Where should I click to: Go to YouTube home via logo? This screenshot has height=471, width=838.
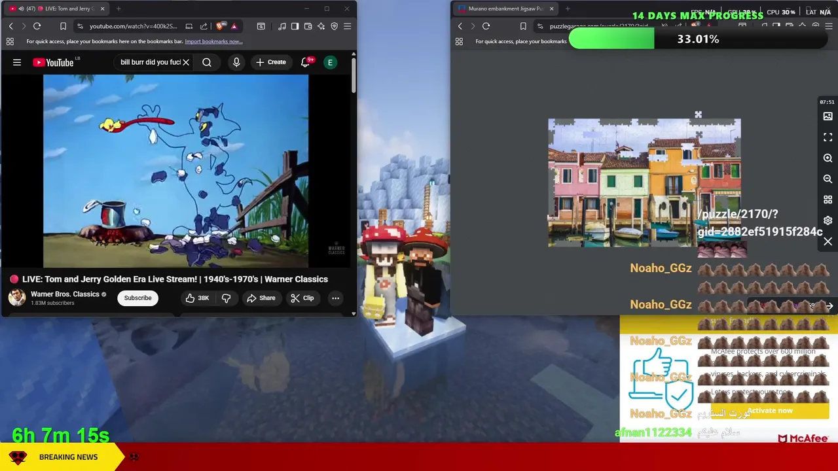click(54, 62)
